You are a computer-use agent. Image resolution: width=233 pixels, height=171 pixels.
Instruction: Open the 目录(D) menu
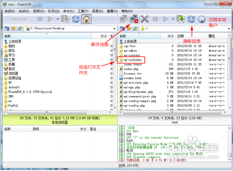[98, 11]
